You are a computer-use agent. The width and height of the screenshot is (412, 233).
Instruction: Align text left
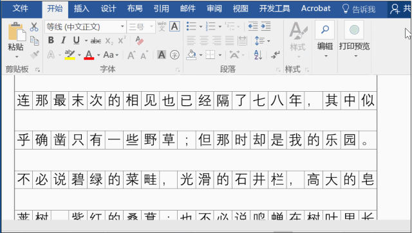[x=191, y=40]
